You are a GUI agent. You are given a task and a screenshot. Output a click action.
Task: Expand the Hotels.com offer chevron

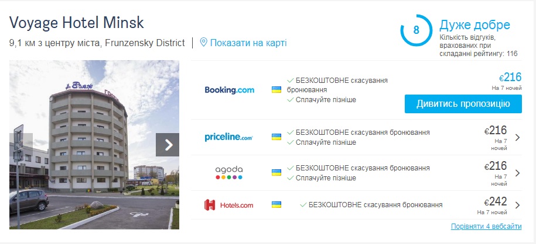517,205
